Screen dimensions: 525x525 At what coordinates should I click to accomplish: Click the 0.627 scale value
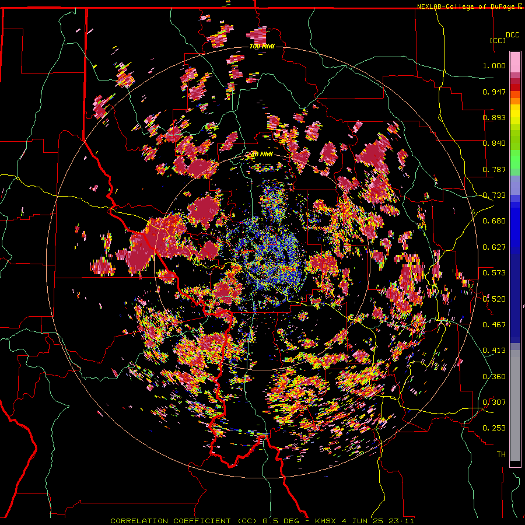click(x=494, y=247)
